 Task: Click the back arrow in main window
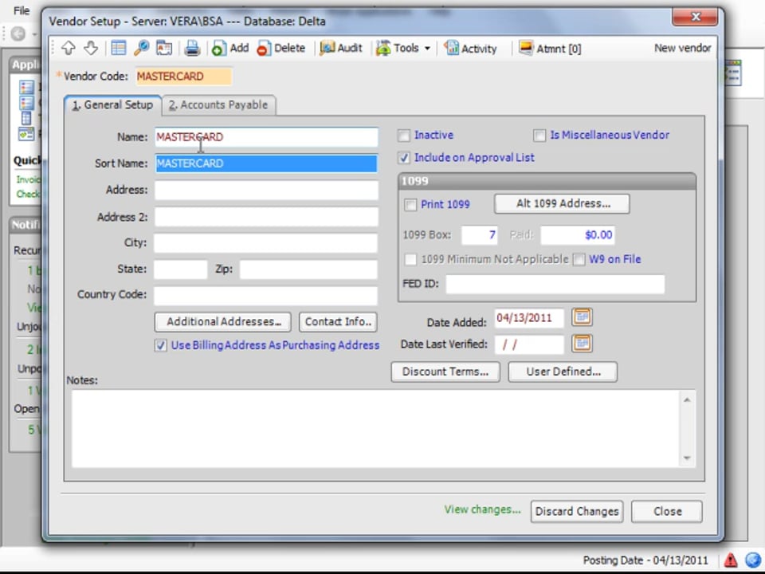[x=18, y=33]
